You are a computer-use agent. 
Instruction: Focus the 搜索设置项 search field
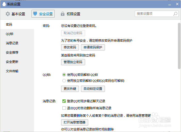[157, 14]
